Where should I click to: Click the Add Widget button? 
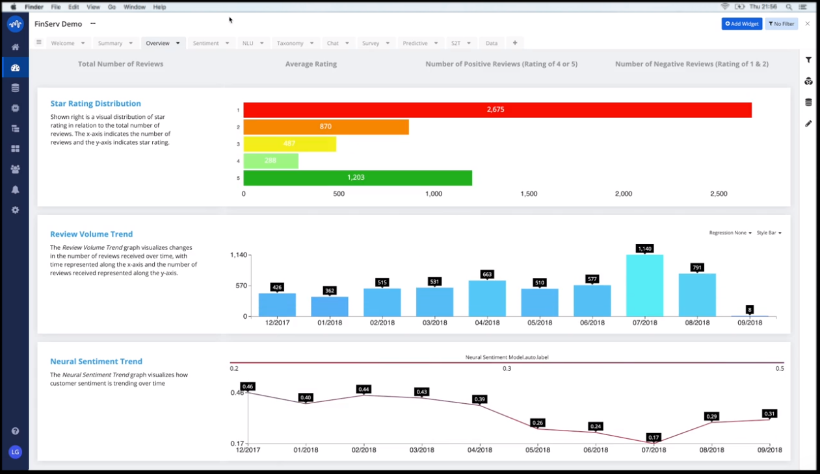point(741,23)
